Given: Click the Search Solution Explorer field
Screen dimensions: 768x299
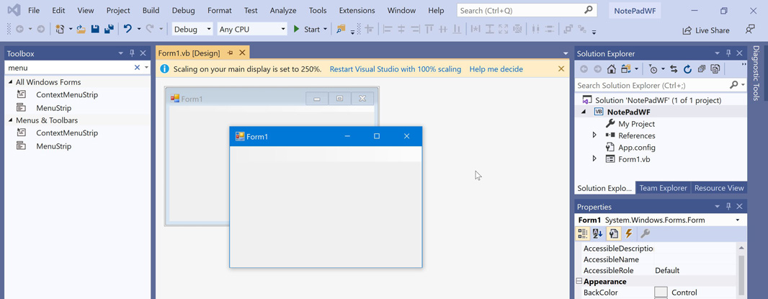Looking at the screenshot, I should [652, 85].
